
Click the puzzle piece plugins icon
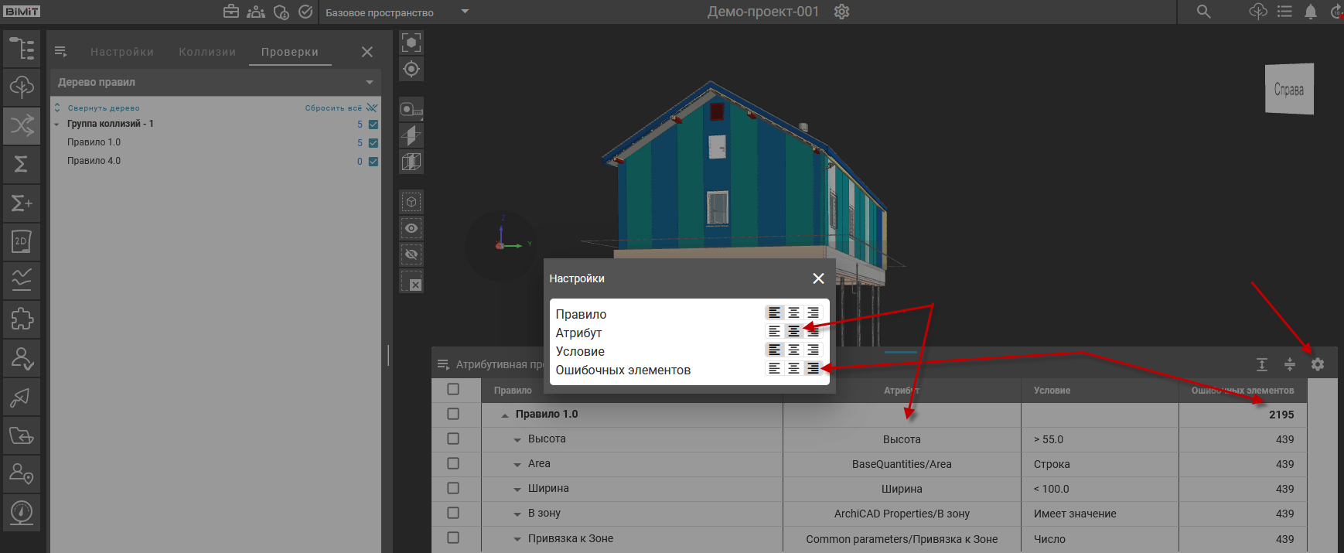22,319
